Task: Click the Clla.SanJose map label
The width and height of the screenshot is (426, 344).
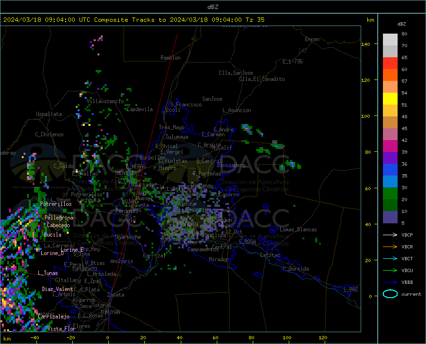Action: tap(236, 73)
